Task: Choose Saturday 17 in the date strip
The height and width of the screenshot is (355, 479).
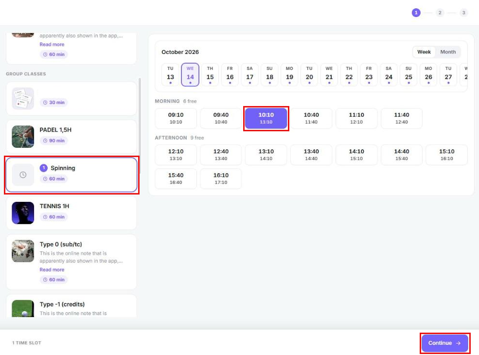Action: pyautogui.click(x=249, y=74)
